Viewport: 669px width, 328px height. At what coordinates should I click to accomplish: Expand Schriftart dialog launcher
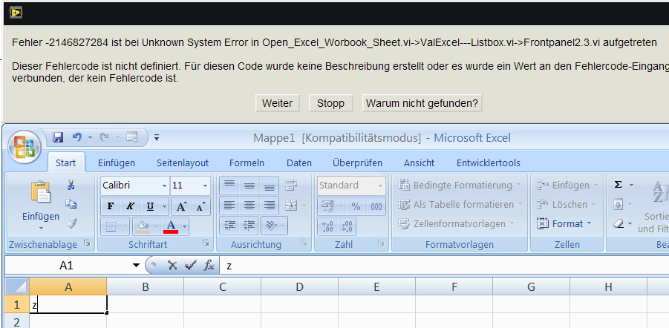(x=206, y=243)
